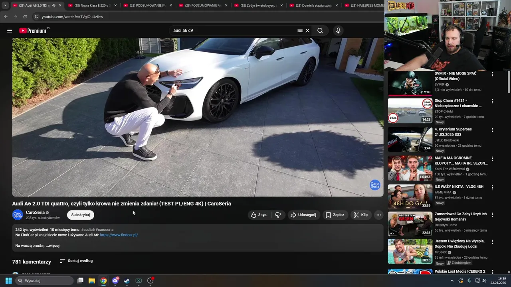511x287 pixels.
Task: Switch to the Nowa Klasa E 220 d tab
Action: click(90, 6)
